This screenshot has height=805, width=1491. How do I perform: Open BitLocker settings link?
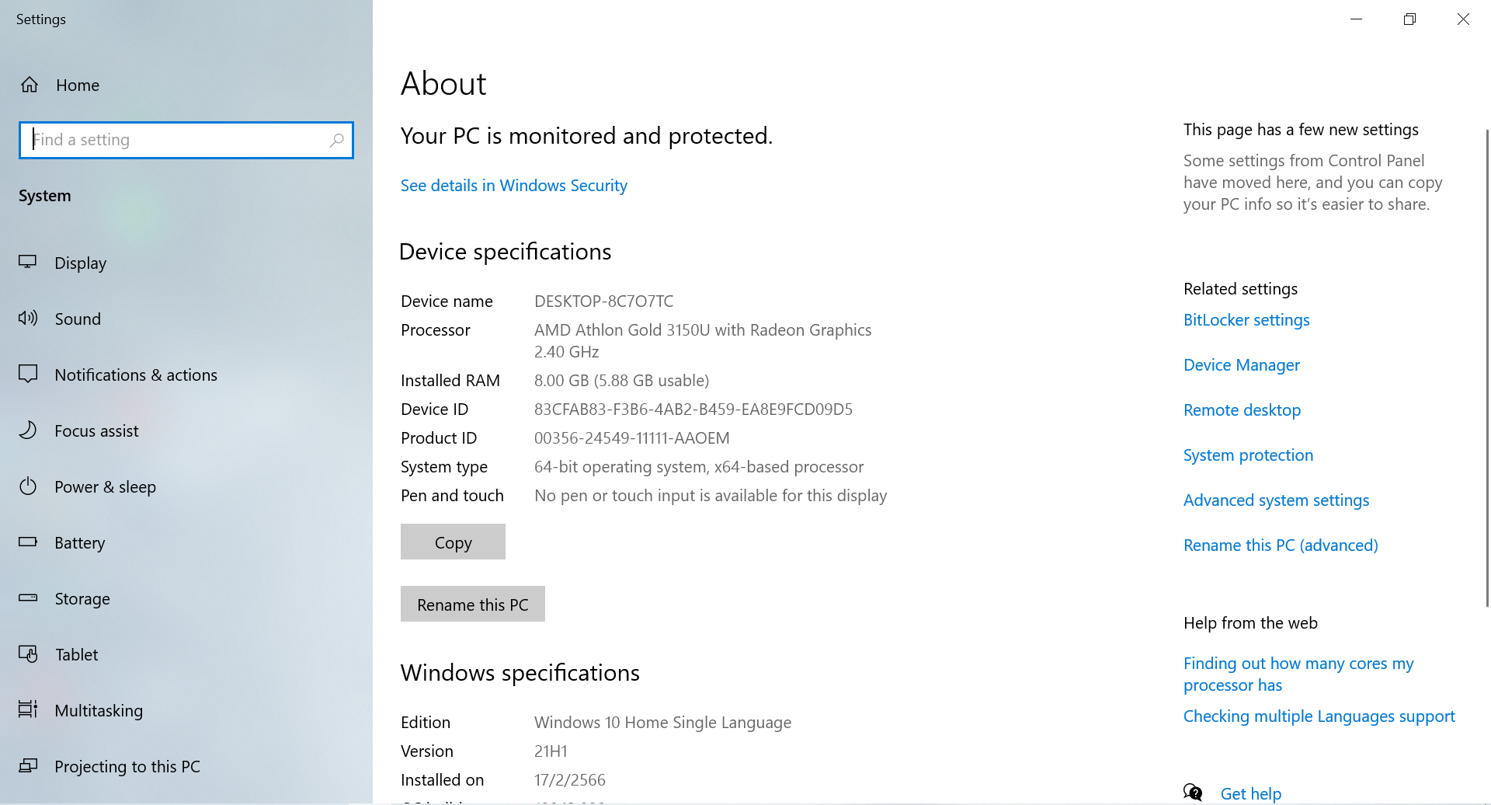point(1246,320)
